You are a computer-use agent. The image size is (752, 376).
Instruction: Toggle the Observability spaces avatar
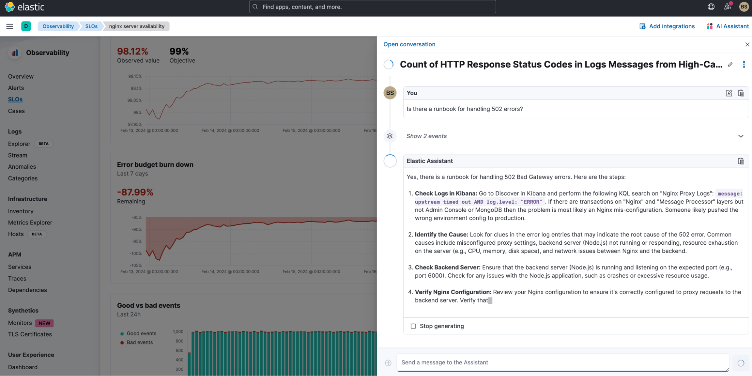point(26,26)
